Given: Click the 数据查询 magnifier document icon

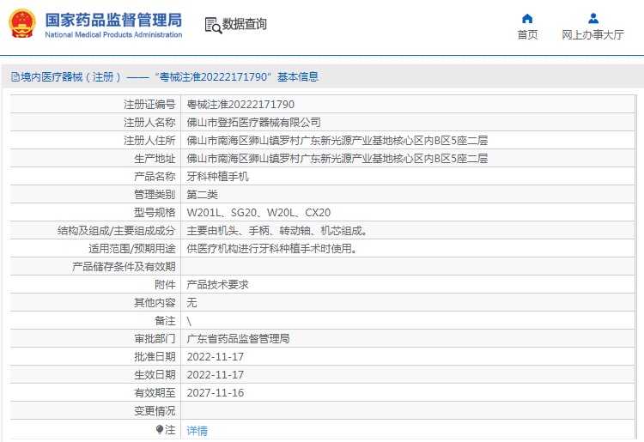Looking at the screenshot, I should tap(212, 25).
